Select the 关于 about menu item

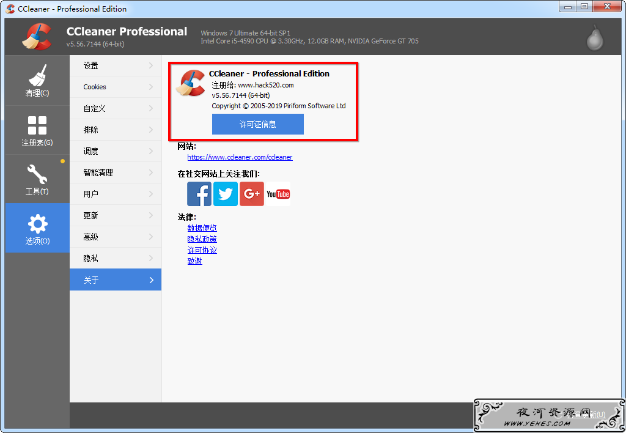coord(116,279)
